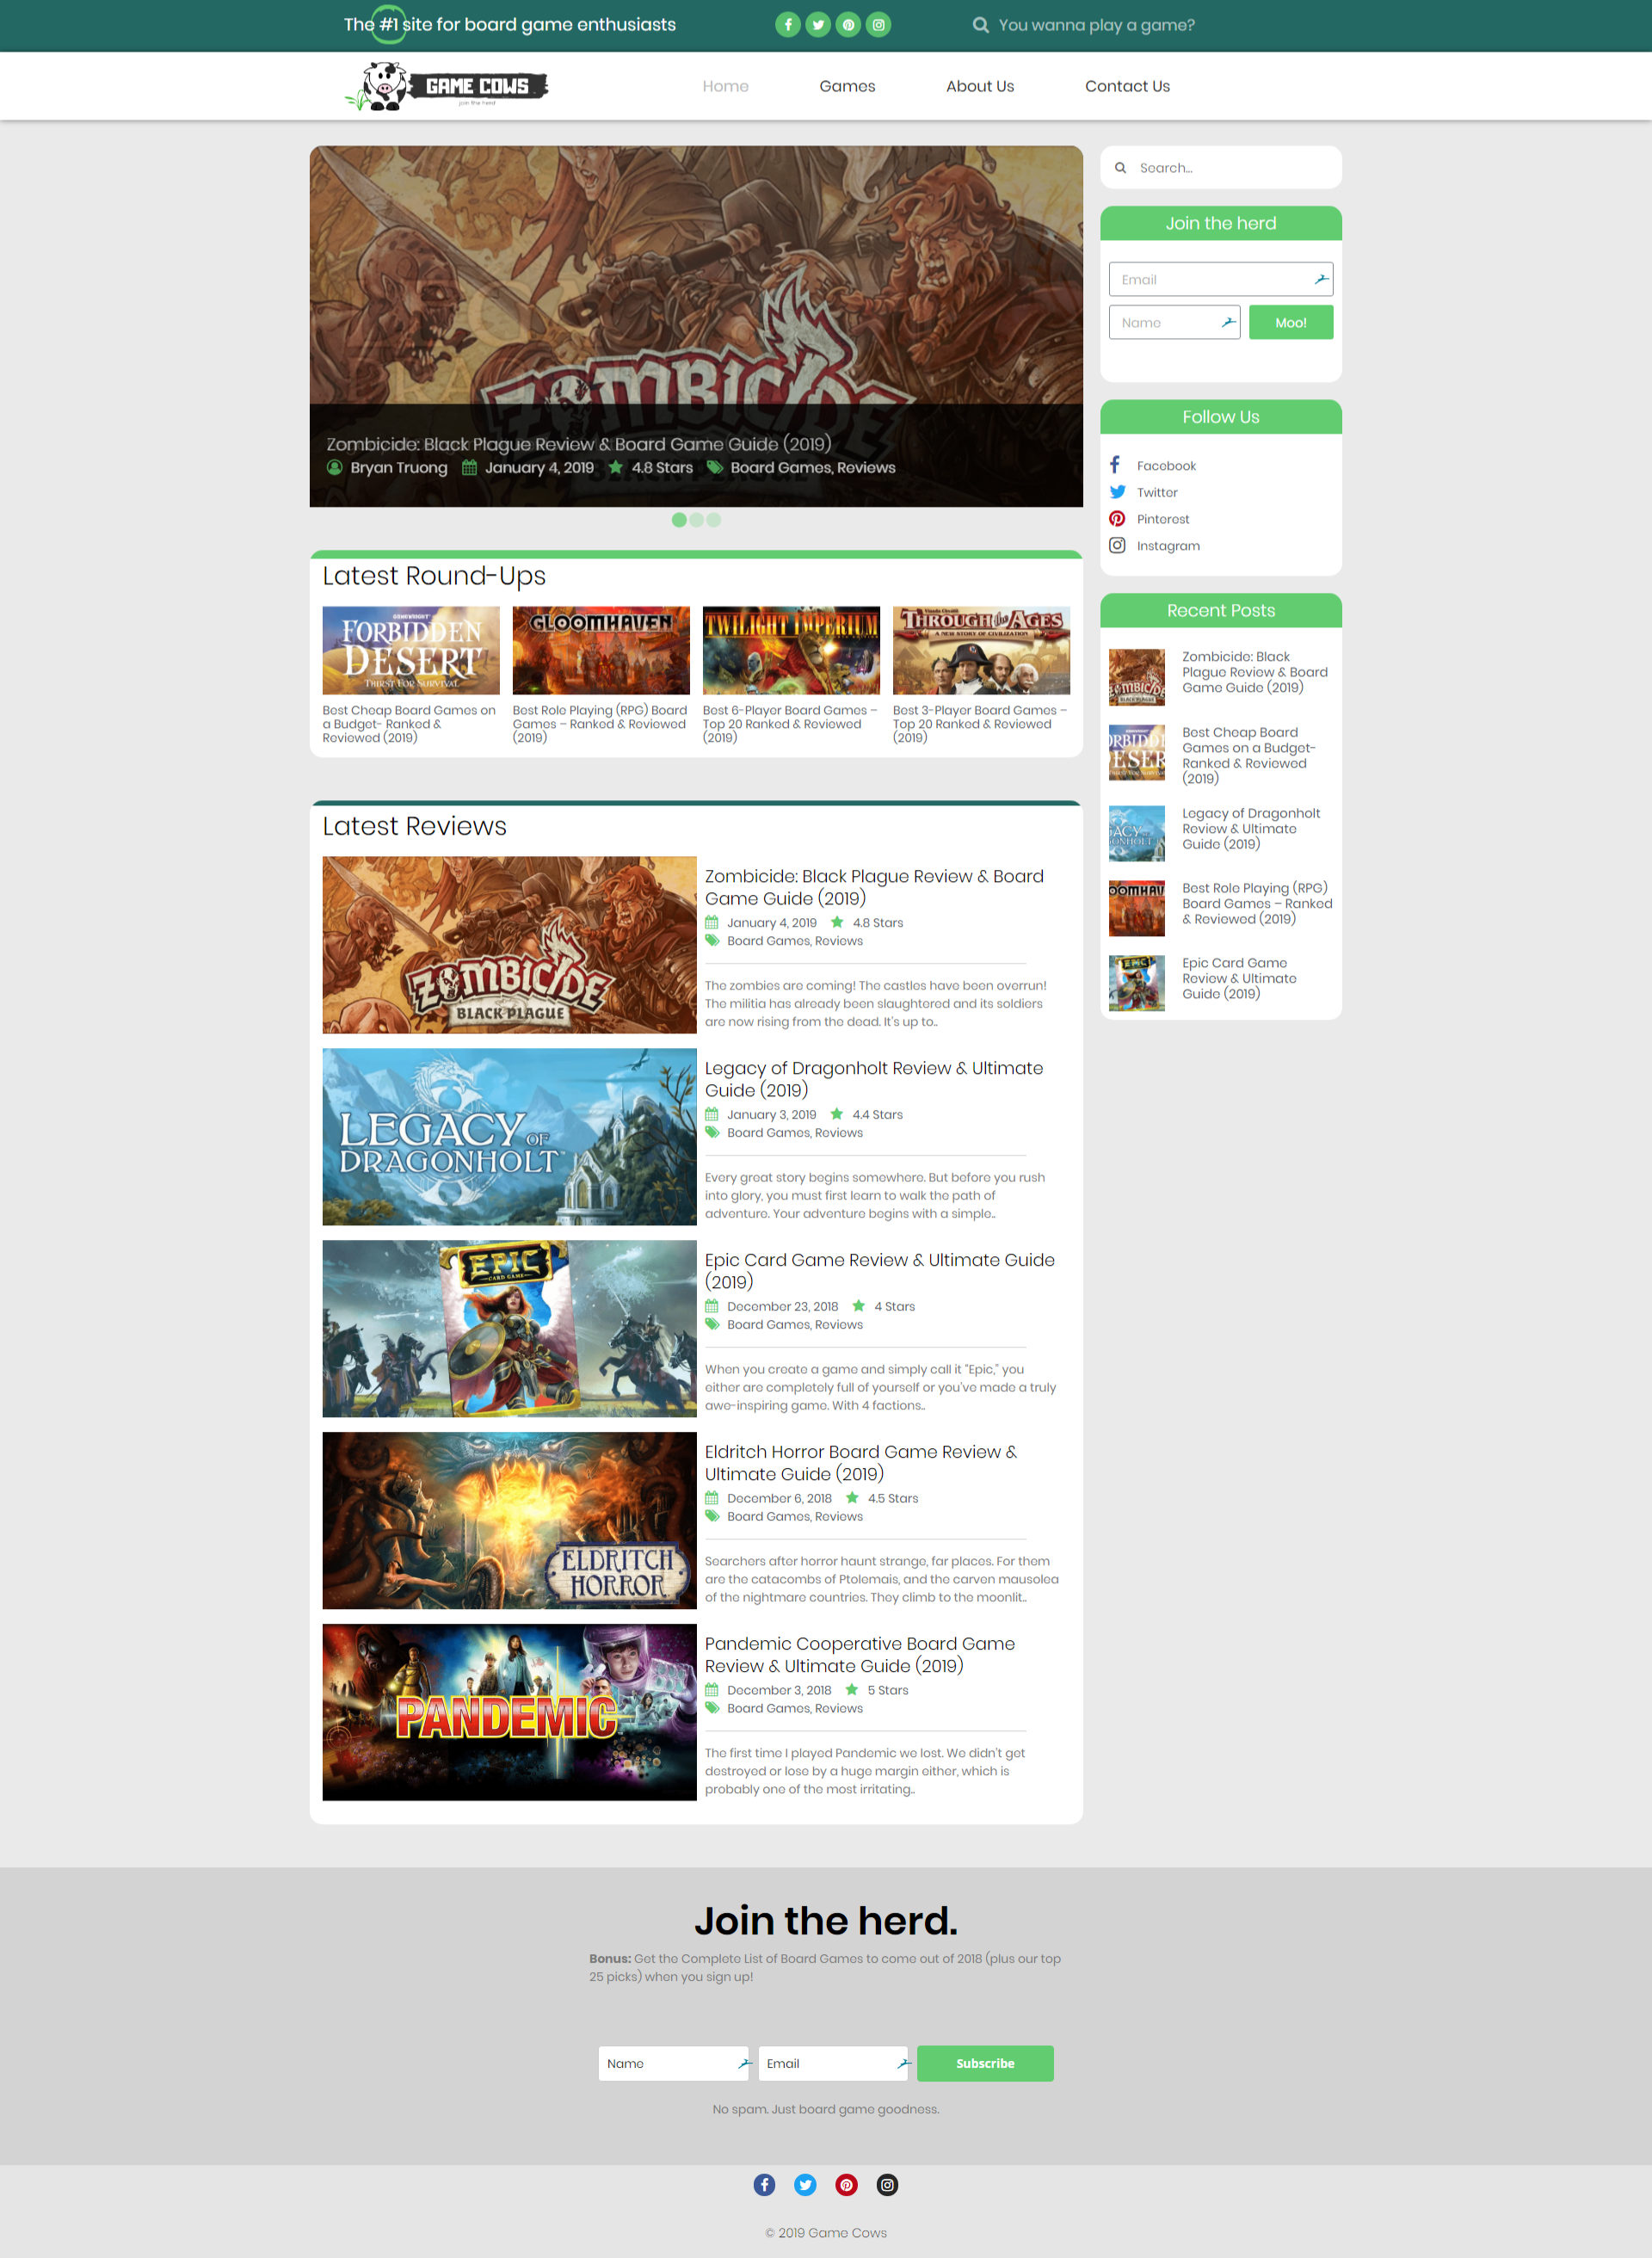1652x2258 pixels.
Task: Open Facebook icon in top green bar
Action: click(x=788, y=25)
